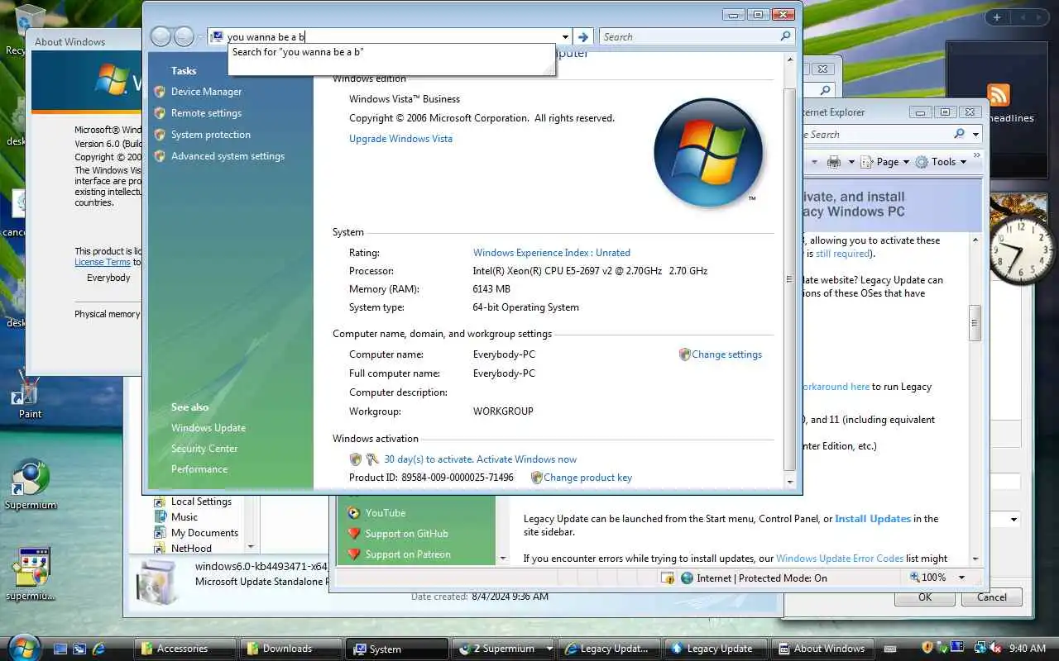Open the Print dropdown arrow in Internet Explorer
Image resolution: width=1059 pixels, height=661 pixels.
851,162
